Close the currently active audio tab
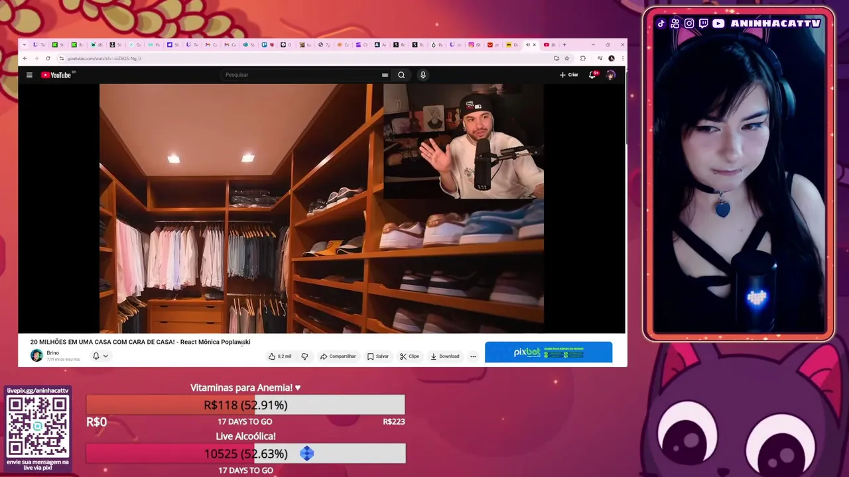The image size is (849, 477). [x=535, y=44]
